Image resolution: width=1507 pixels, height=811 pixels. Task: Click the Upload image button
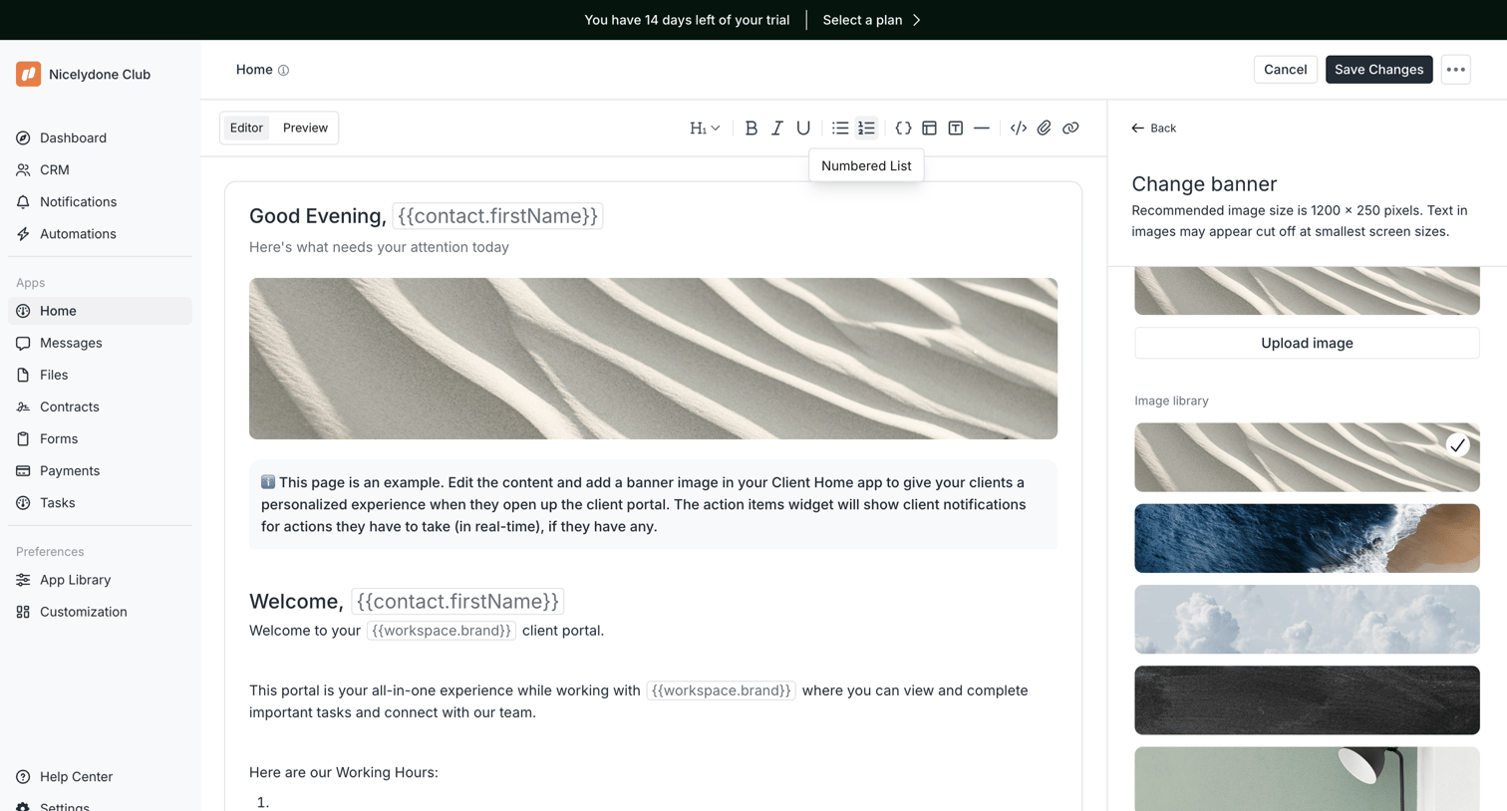(1307, 343)
